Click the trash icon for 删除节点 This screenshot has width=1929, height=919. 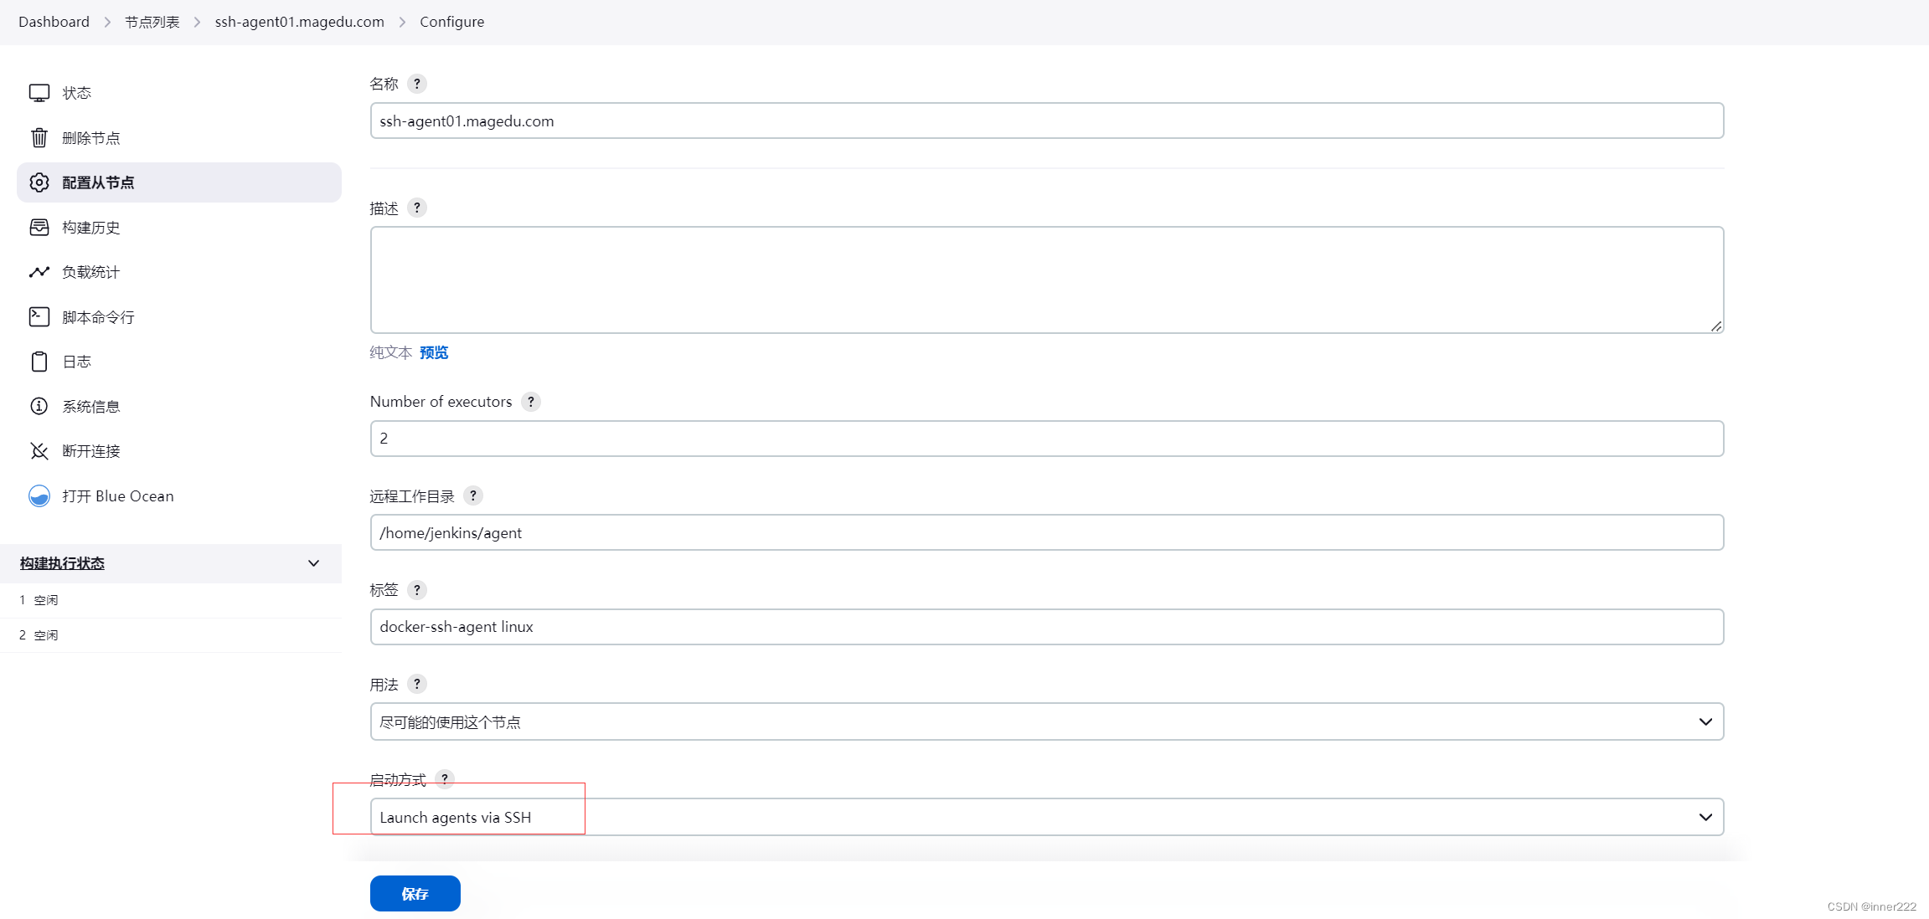tap(39, 137)
